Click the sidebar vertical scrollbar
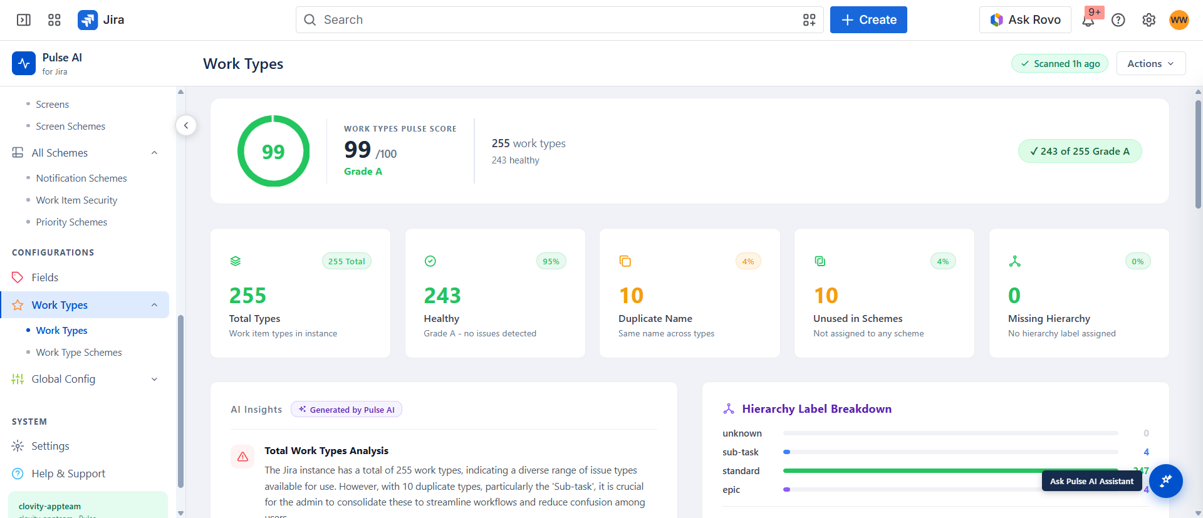1203x518 pixels. click(180, 401)
